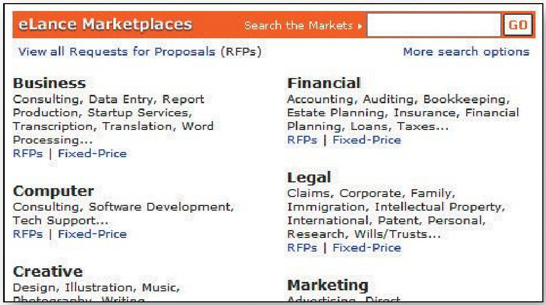Open More search options link
The image size is (546, 305).
466,52
